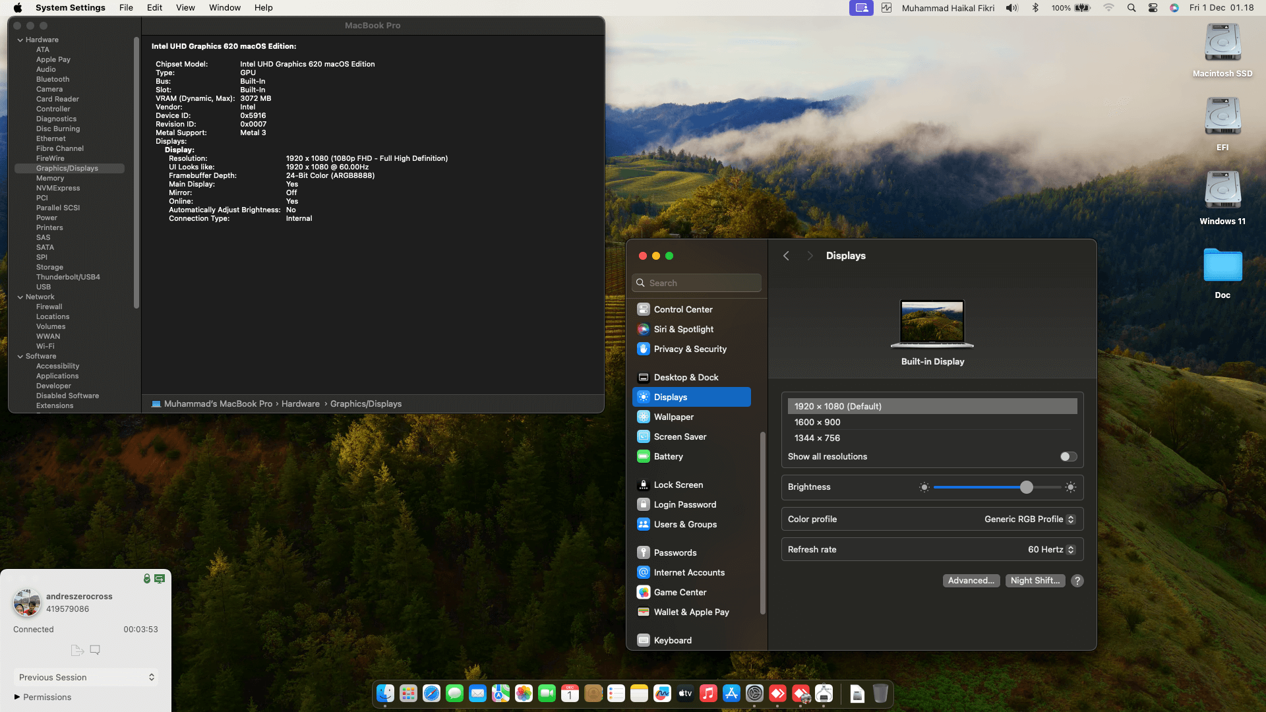The height and width of the screenshot is (712, 1266).
Task: Open Siri & Spotlight settings
Action: coord(683,329)
